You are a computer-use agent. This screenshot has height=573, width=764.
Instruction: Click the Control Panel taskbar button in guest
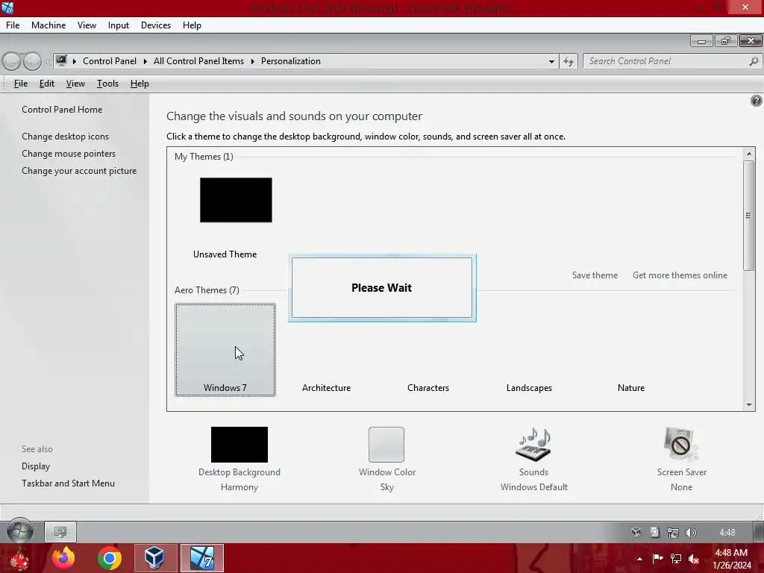tap(60, 531)
